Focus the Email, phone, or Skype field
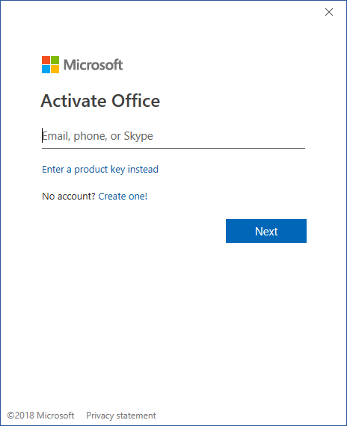This screenshot has width=347, height=426. pyautogui.click(x=173, y=136)
